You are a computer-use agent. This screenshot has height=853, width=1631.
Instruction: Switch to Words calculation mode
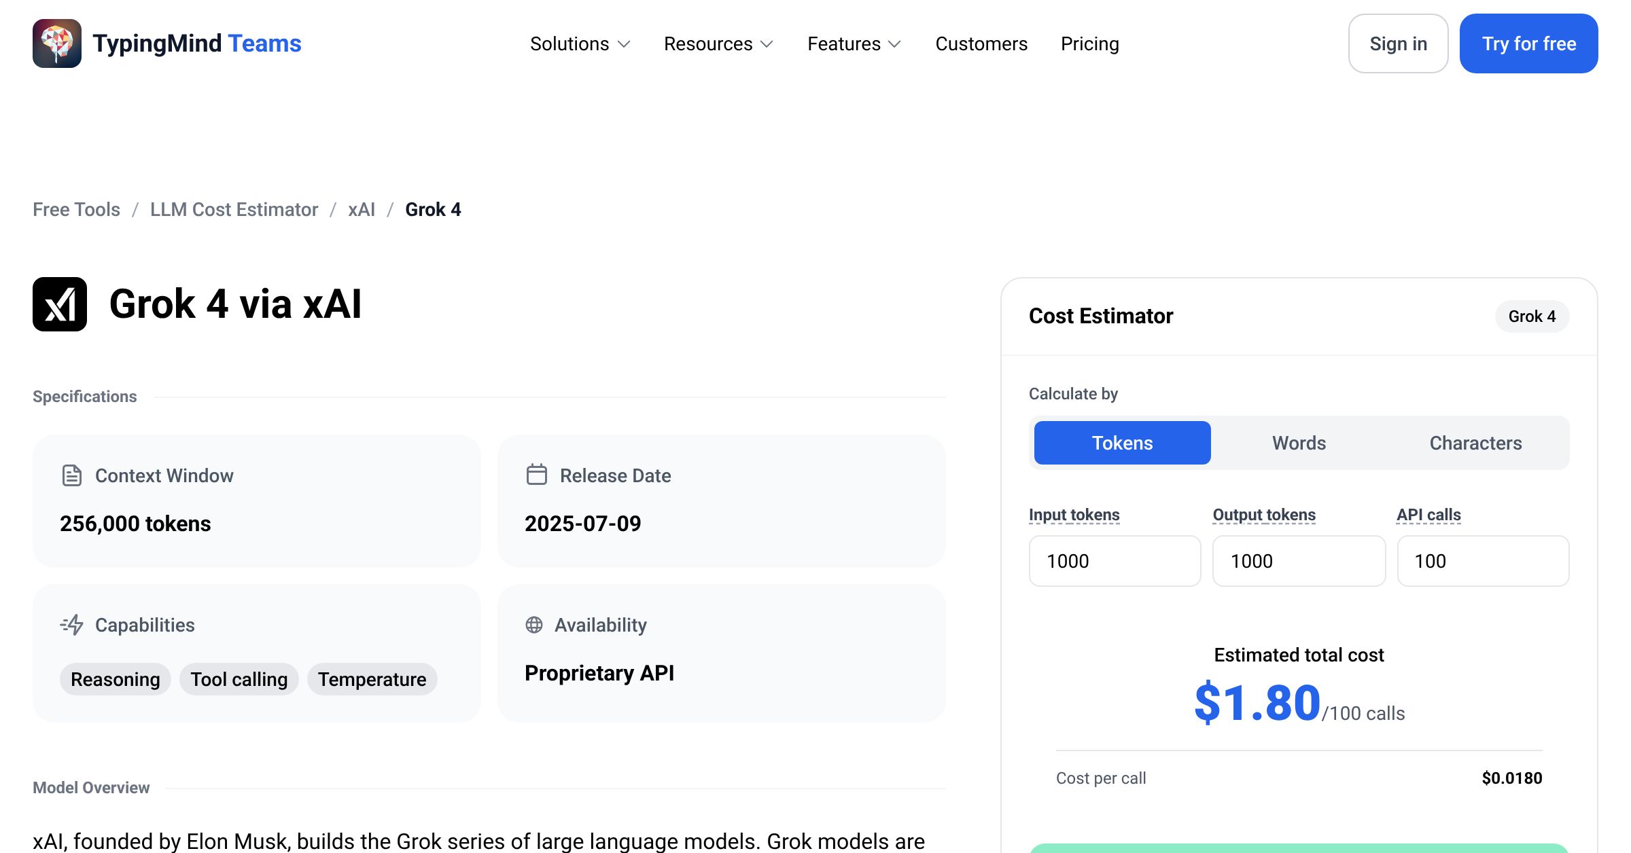click(x=1299, y=443)
